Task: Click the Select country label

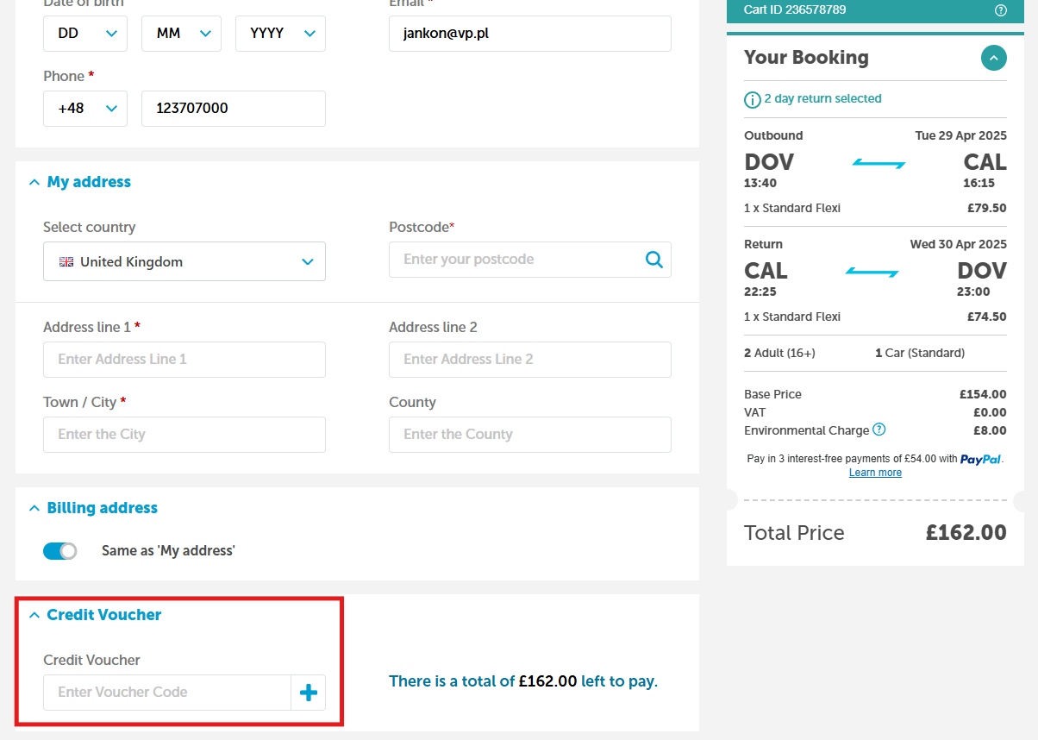Action: [90, 228]
